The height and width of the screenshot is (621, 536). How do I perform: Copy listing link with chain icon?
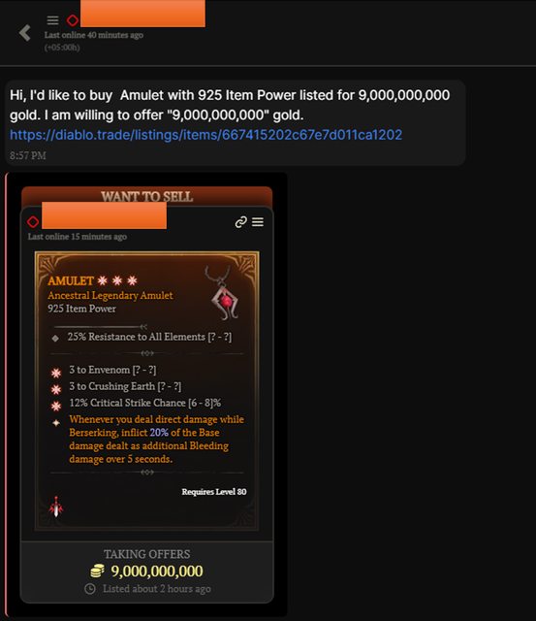pyautogui.click(x=241, y=222)
